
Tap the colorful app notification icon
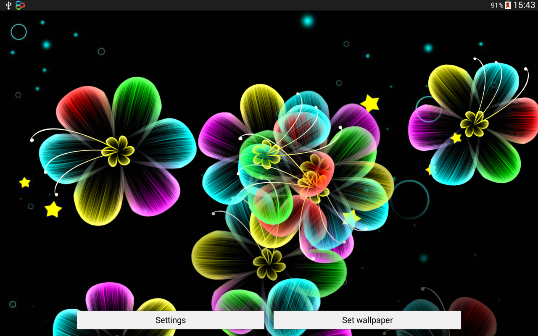(x=20, y=5)
